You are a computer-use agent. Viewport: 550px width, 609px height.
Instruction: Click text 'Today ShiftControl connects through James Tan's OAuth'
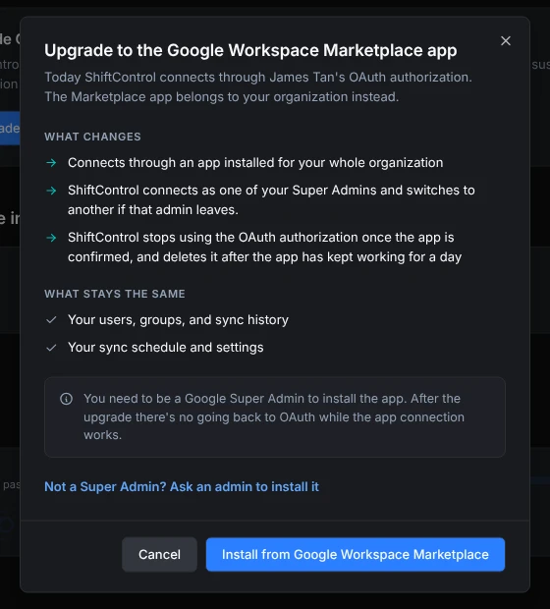217,77
